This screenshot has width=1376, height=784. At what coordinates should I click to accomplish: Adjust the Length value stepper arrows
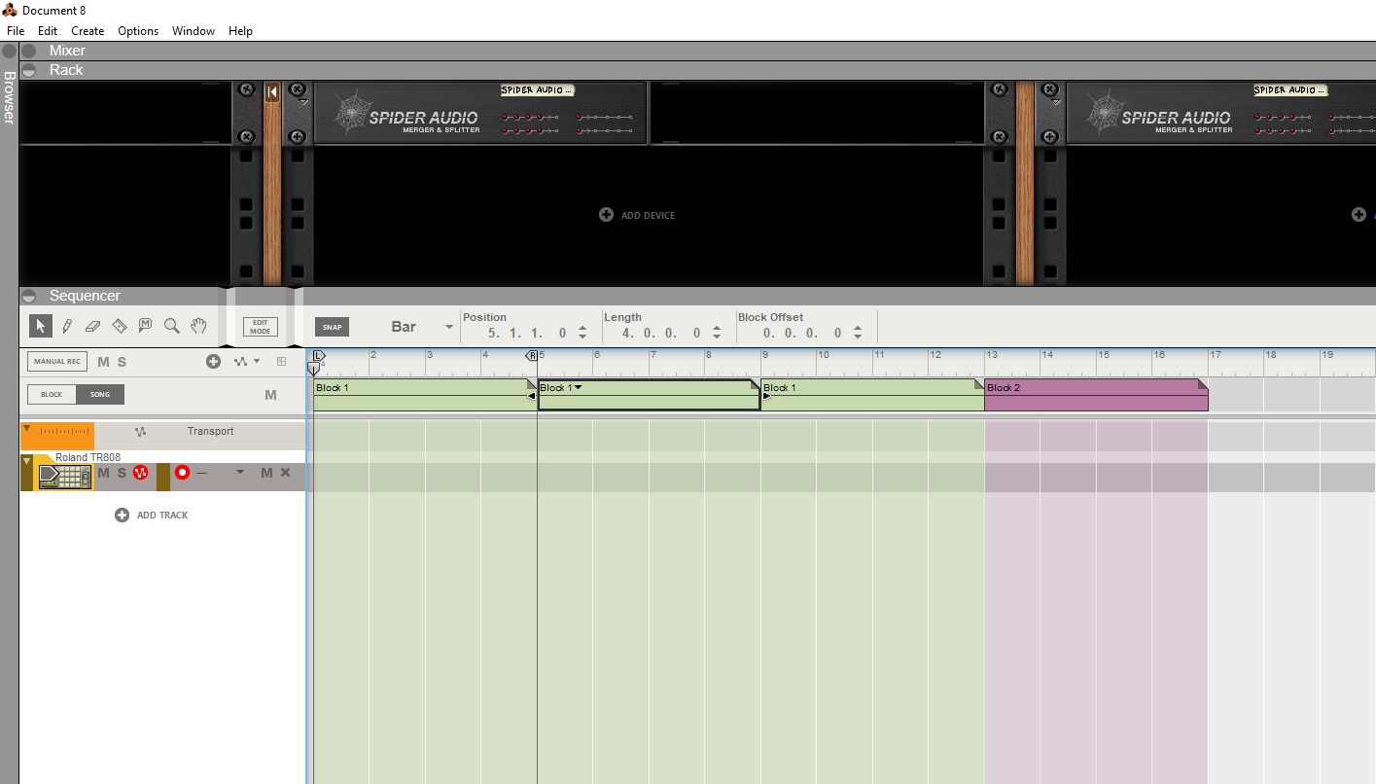click(719, 333)
